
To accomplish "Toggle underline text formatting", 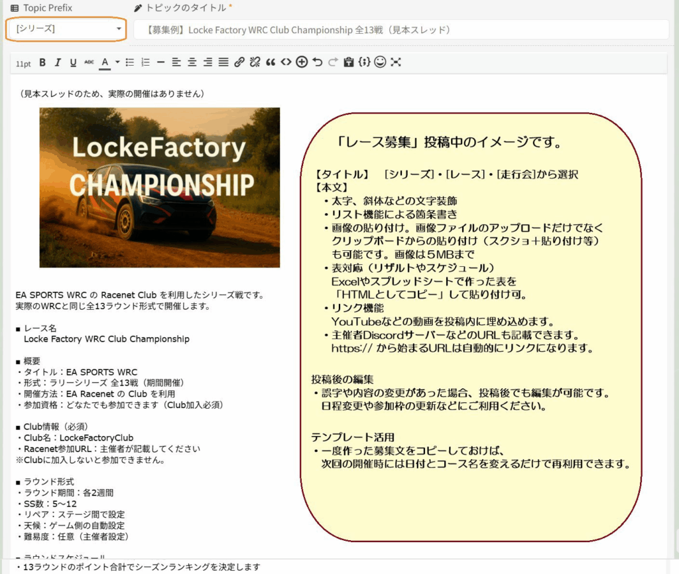I will (73, 62).
